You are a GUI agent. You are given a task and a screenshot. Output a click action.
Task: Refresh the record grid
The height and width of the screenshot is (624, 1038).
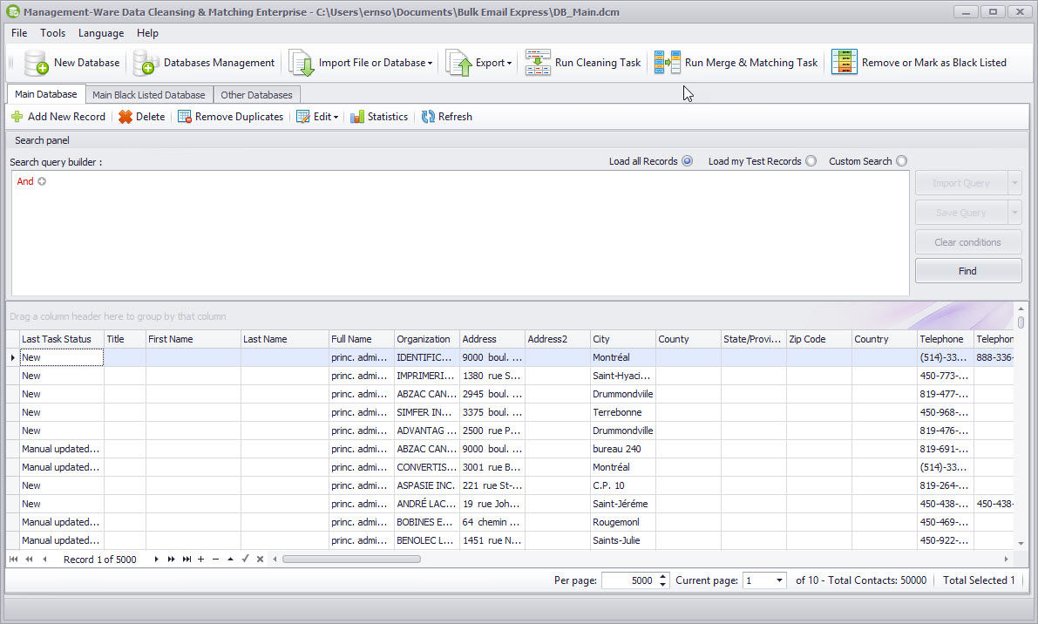pyautogui.click(x=447, y=117)
